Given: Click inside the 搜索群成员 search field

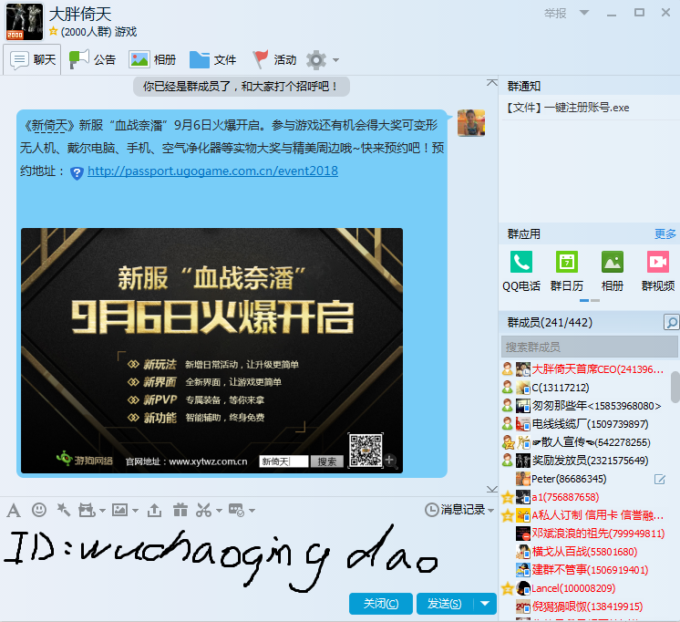Looking at the screenshot, I should click(x=589, y=347).
